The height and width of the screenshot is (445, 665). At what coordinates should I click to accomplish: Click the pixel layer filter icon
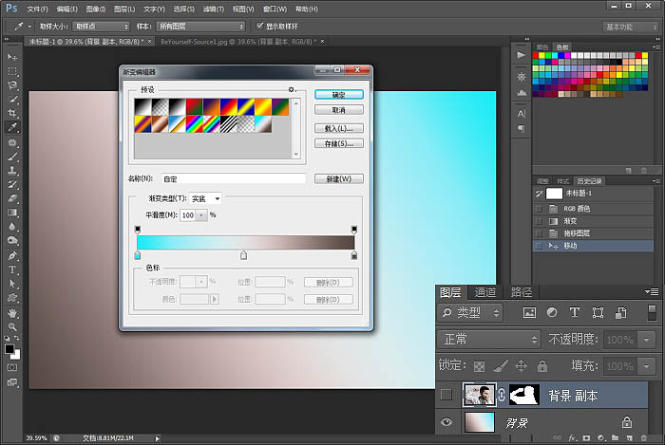(529, 312)
